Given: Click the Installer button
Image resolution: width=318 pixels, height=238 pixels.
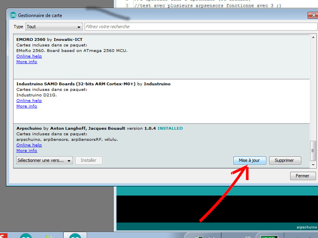Looking at the screenshot, I should (89, 160).
